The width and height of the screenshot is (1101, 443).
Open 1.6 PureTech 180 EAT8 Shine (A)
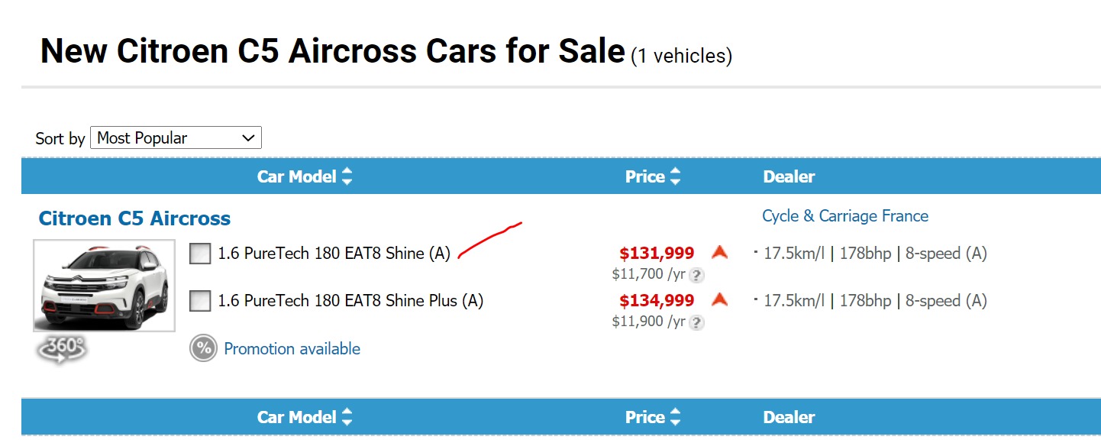tap(334, 254)
